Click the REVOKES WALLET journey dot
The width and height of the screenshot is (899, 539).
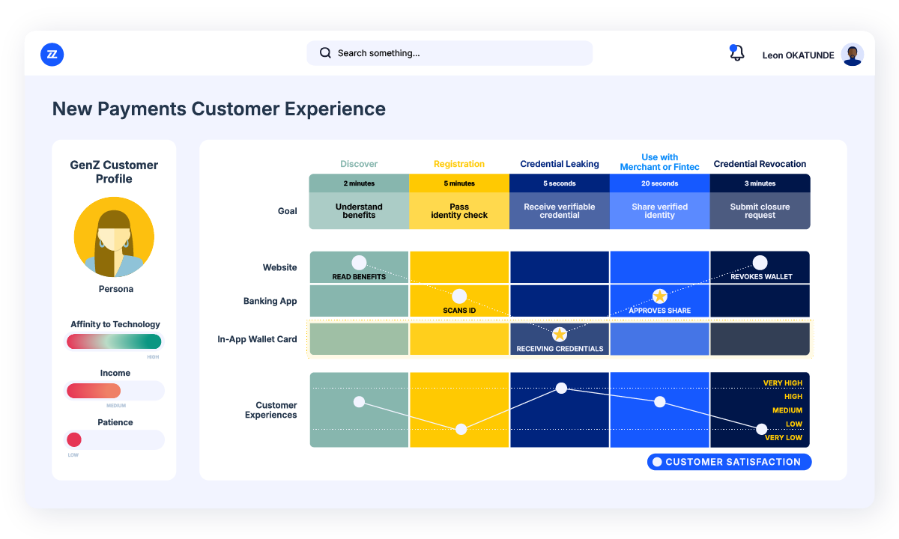(760, 263)
